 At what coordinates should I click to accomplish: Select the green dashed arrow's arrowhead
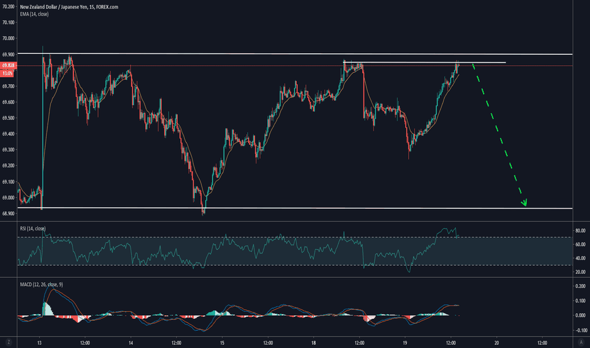(524, 203)
